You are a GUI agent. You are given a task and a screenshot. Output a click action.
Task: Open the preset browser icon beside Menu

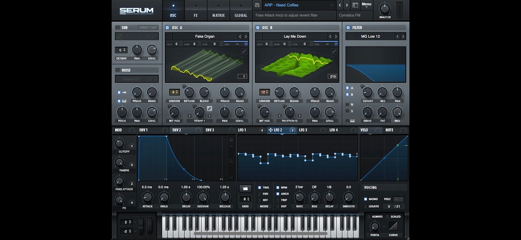(355, 5)
